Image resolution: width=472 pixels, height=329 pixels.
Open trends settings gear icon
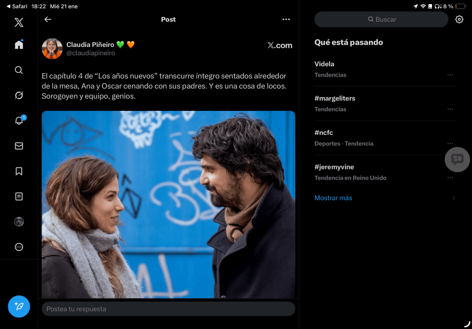459,19
